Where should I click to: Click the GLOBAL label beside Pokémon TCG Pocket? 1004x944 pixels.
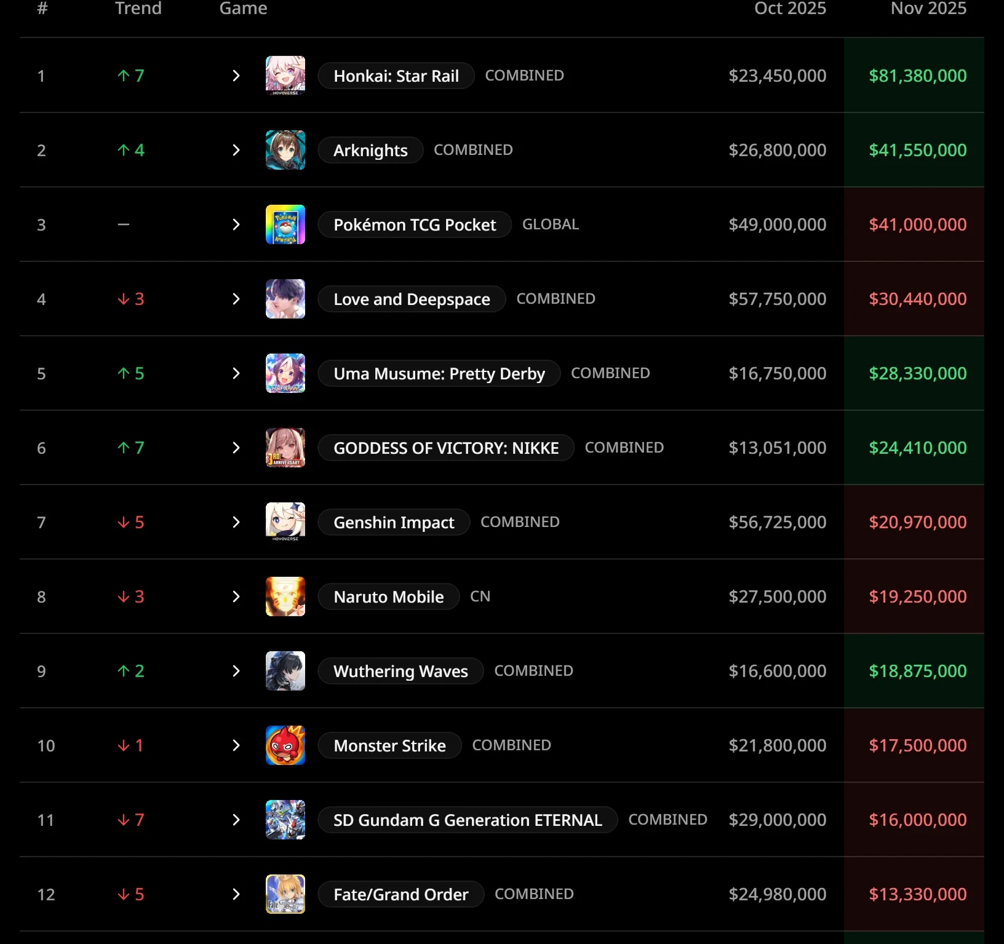tap(551, 224)
